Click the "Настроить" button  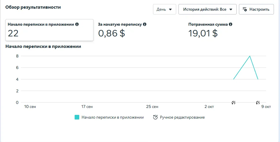[x=256, y=9]
